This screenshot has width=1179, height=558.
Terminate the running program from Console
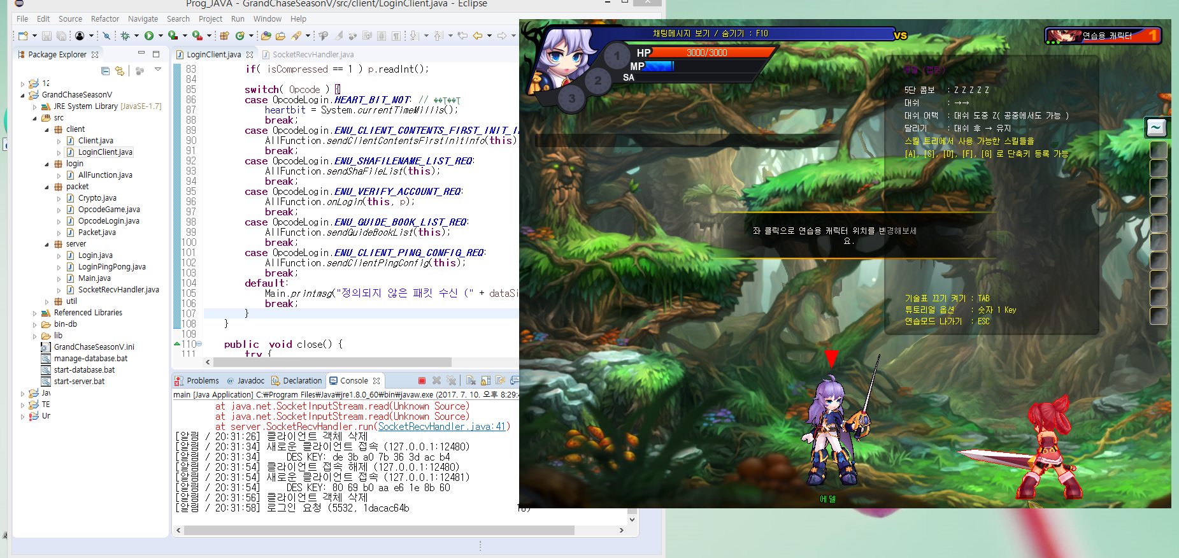422,380
